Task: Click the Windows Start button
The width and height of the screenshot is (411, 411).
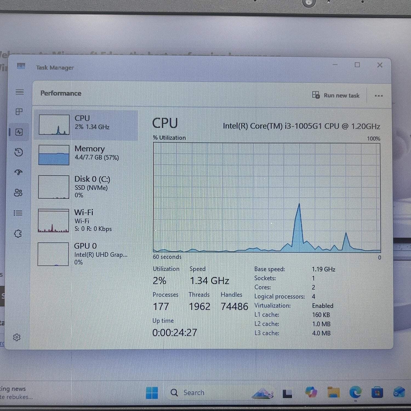Action: point(152,393)
